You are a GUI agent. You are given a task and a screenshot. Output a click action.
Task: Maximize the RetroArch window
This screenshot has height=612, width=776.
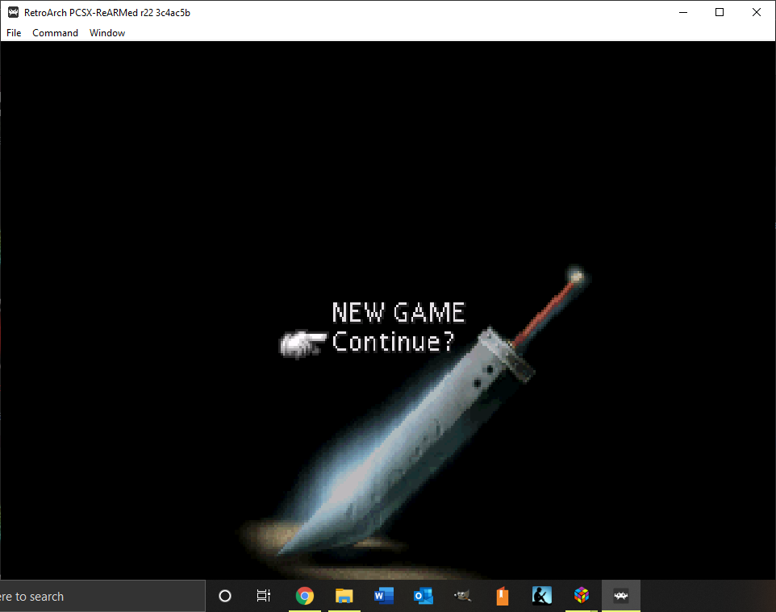tap(720, 12)
